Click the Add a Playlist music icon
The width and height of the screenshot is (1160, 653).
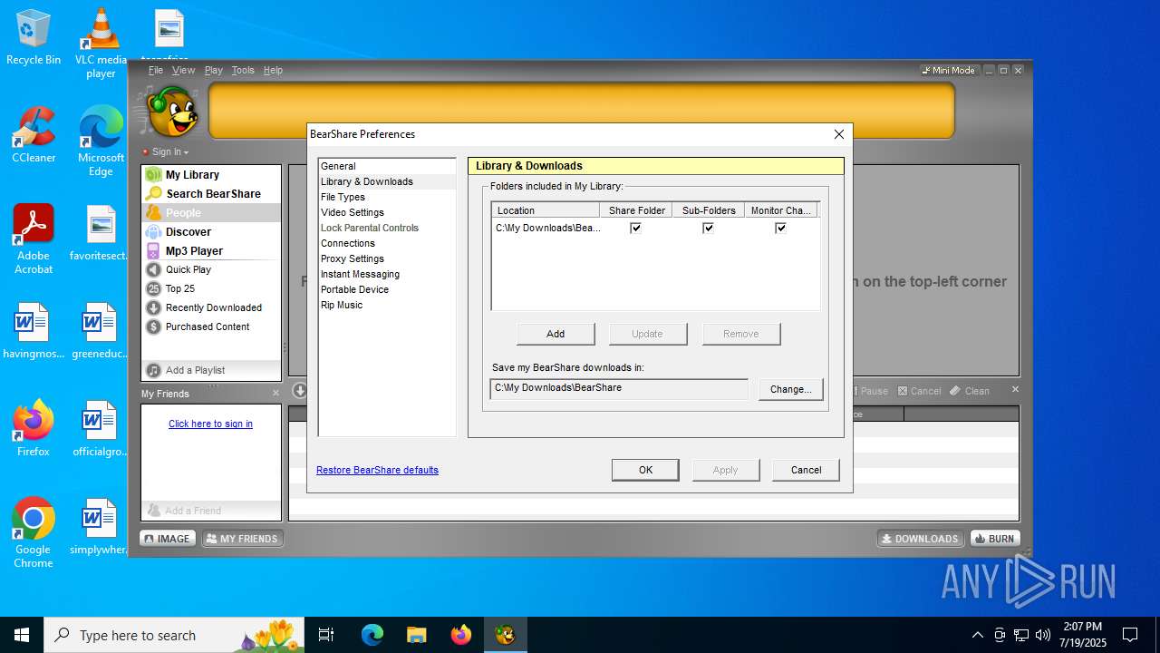pyautogui.click(x=153, y=370)
